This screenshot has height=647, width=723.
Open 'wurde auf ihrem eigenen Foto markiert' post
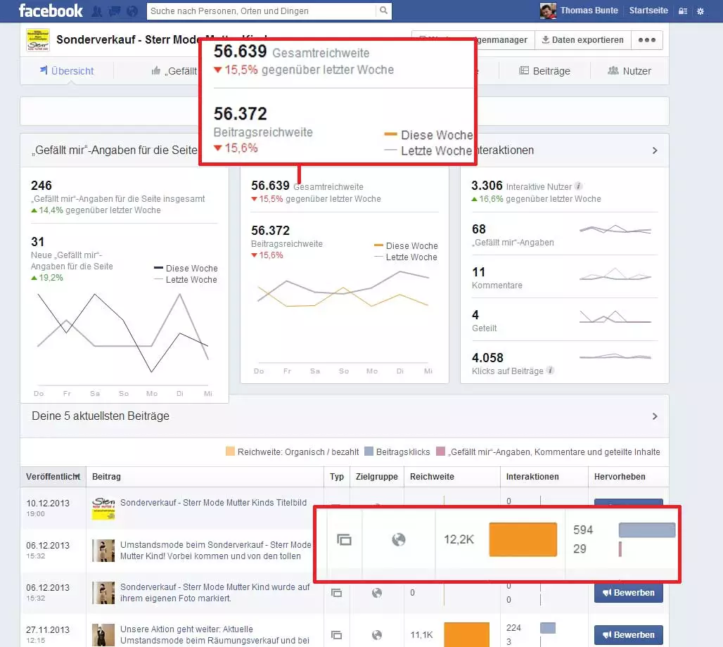coord(215,593)
